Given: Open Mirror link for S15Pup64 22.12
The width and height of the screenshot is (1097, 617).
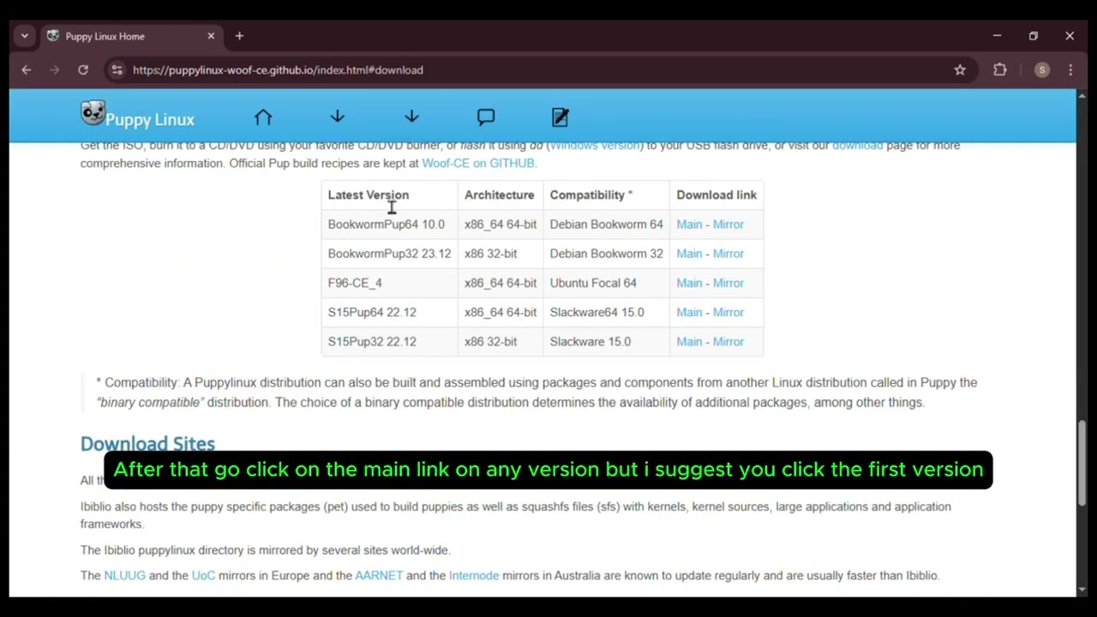Looking at the screenshot, I should click(x=728, y=312).
